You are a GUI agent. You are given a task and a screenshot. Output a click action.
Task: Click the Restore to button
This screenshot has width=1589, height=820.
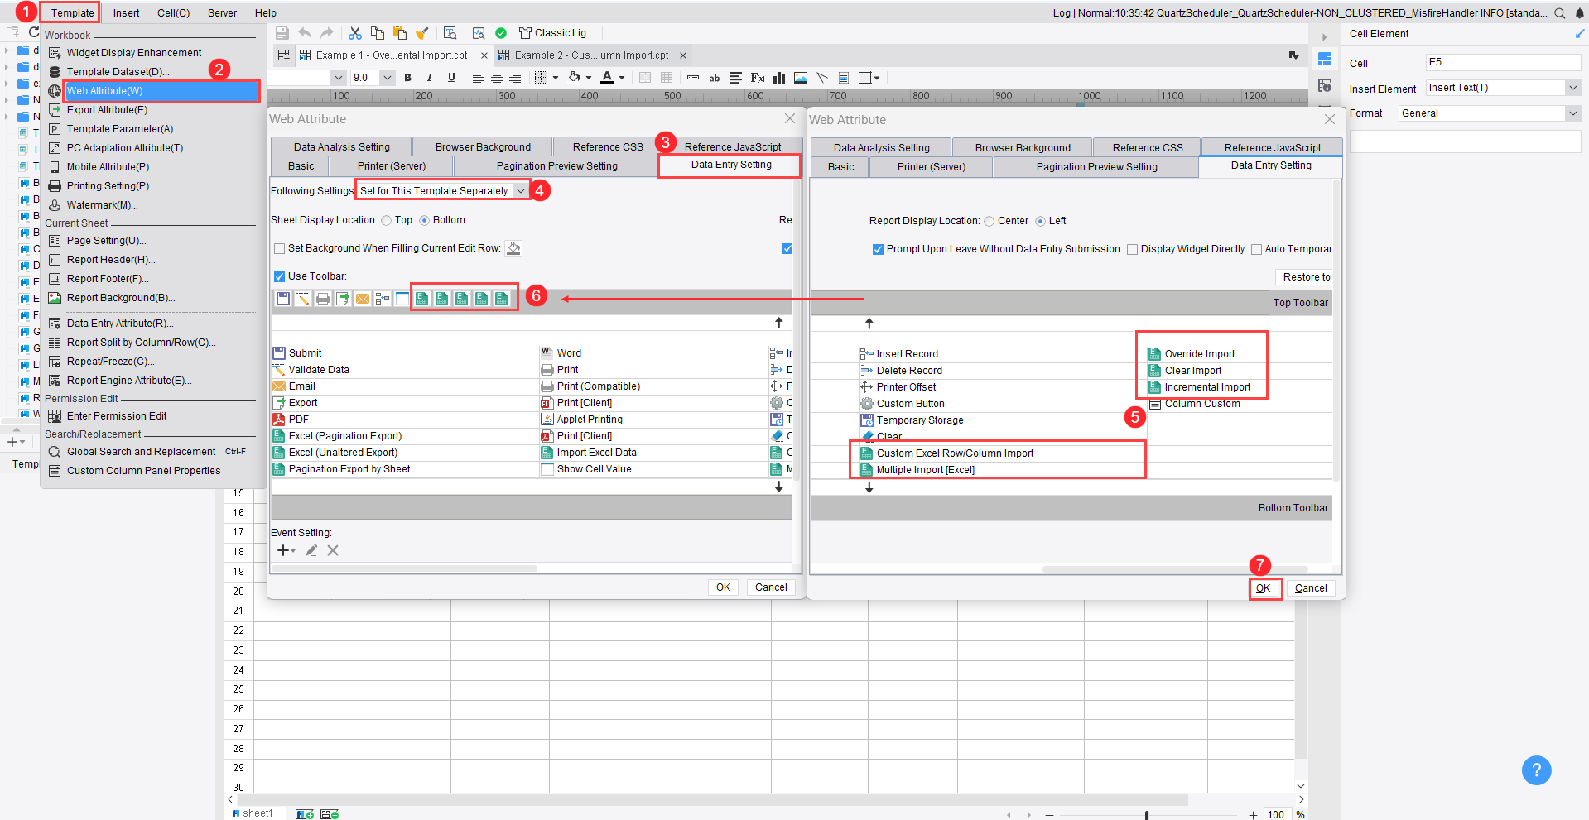1306,277
